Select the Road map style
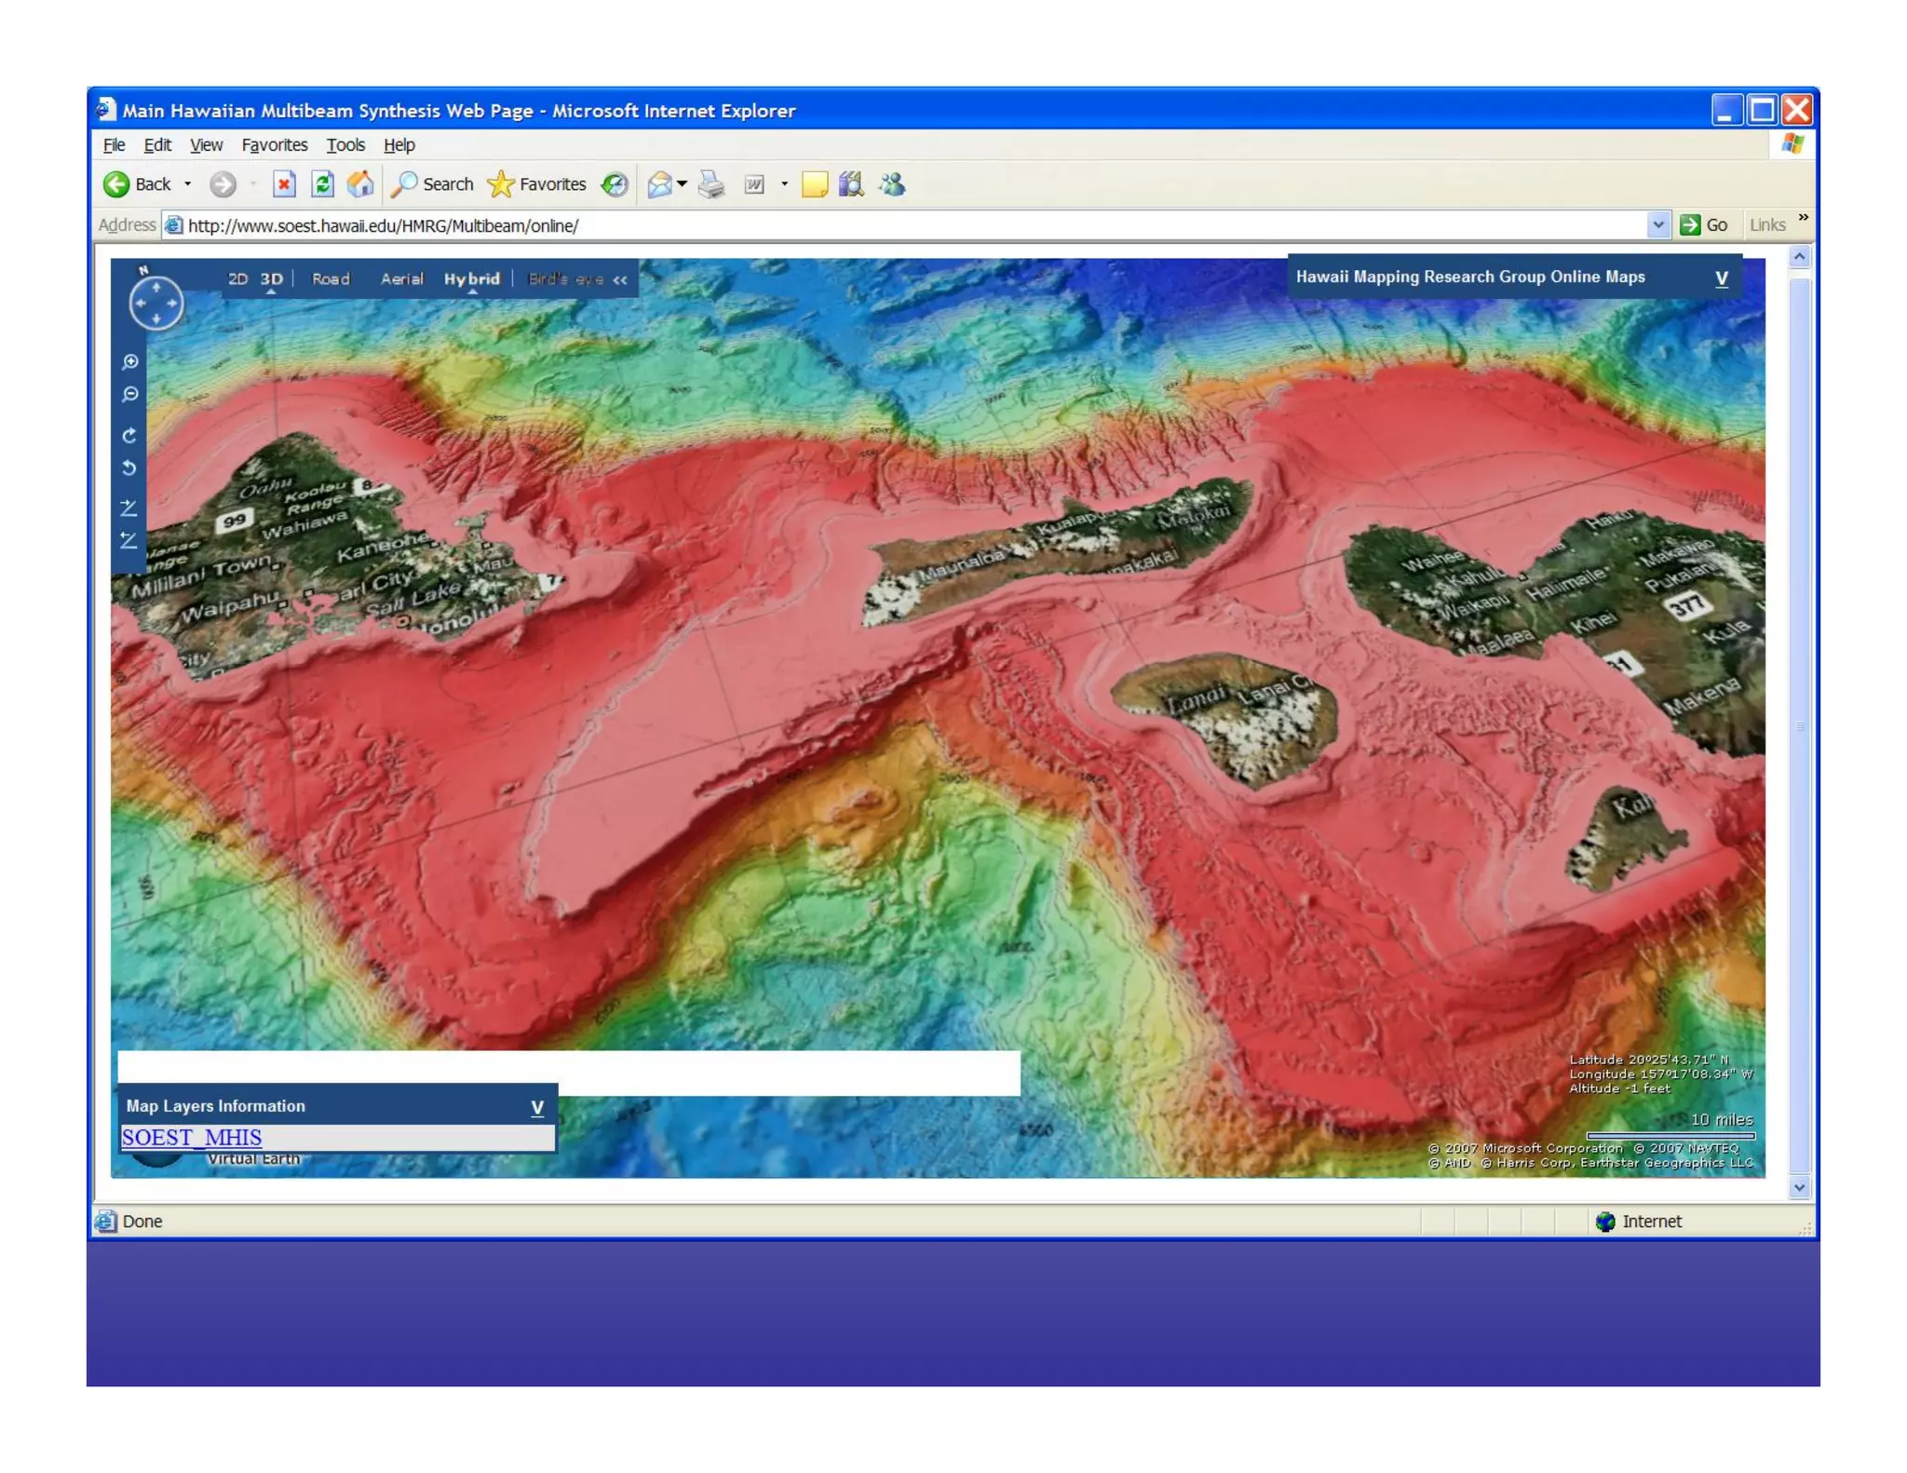This screenshot has height=1473, width=1907. pyautogui.click(x=331, y=278)
